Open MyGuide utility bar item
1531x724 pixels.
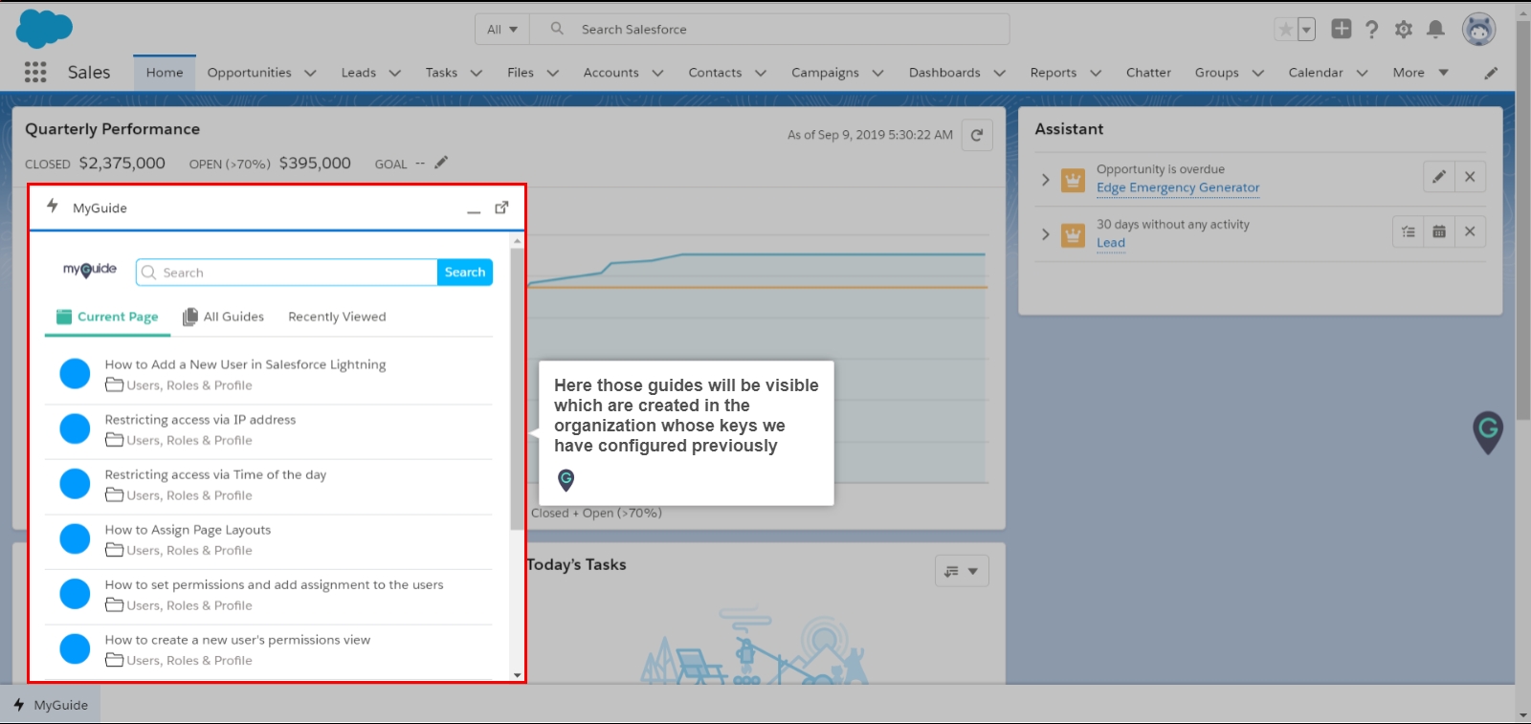click(x=51, y=705)
